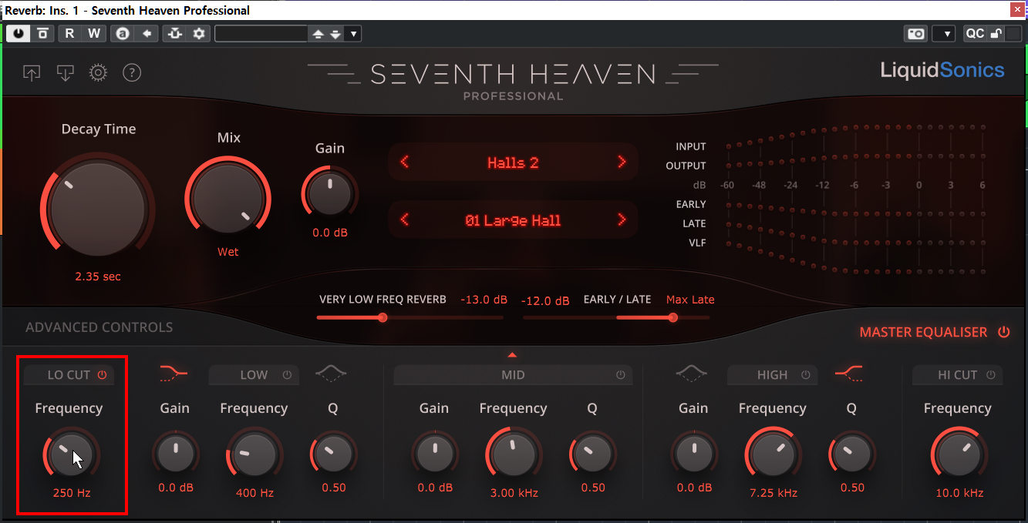This screenshot has width=1028, height=523.
Task: Select the low shelf filter shape icon
Action: pos(174,374)
